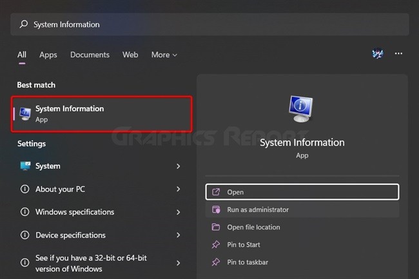The width and height of the screenshot is (419, 279).
Task: Expand the 32-bit or 64-bit result chevron
Action: point(178,263)
